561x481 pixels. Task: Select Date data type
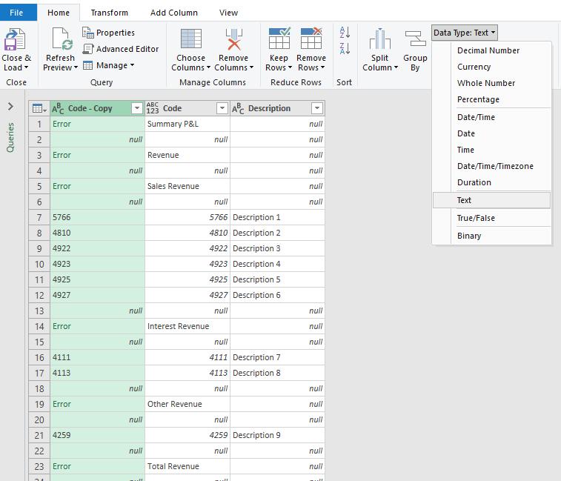(x=491, y=133)
